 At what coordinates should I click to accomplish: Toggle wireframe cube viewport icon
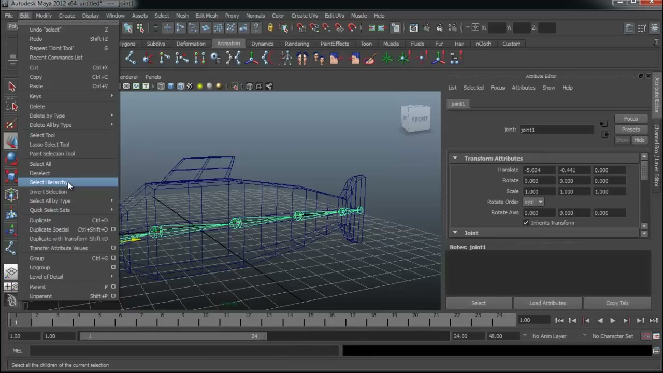point(161,87)
